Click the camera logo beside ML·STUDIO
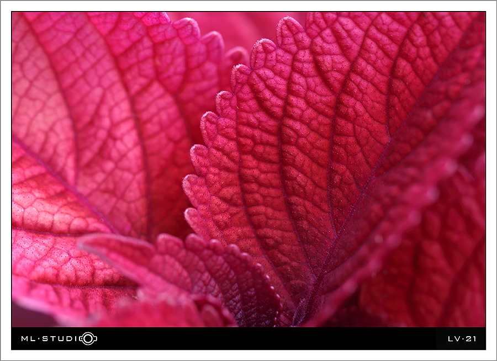Screen dimensions: 497x361 88,338
